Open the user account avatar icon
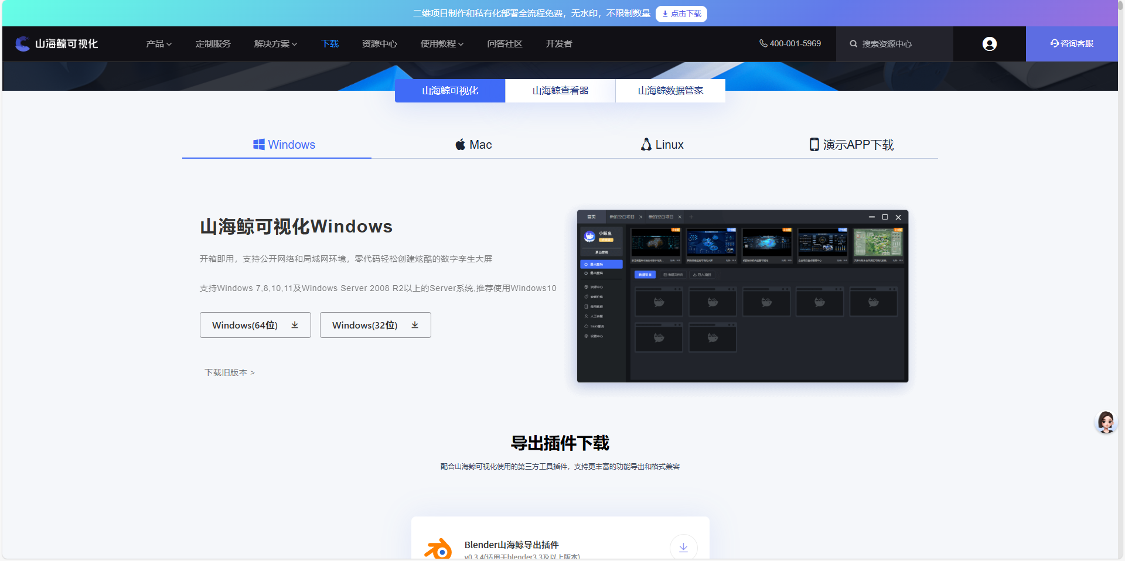Screen dimensions: 1125x561 [990, 44]
